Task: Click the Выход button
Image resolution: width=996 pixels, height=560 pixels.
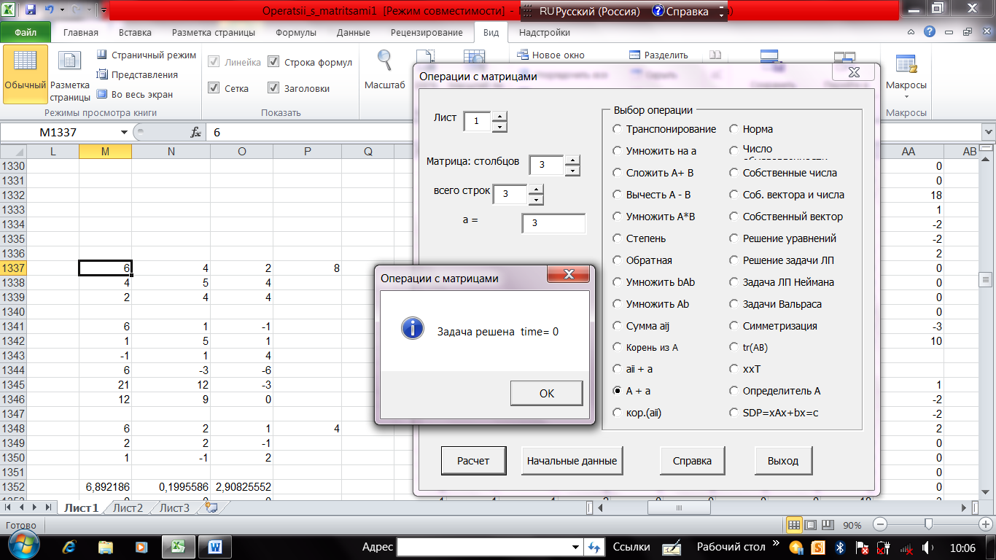Action: tap(783, 461)
